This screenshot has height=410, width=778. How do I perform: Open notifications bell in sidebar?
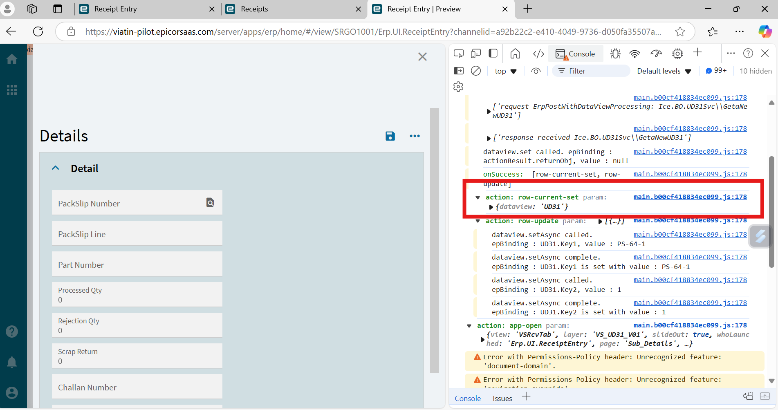[x=12, y=362]
